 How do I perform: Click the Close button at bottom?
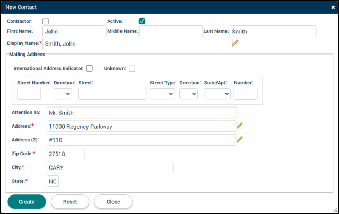[114, 202]
